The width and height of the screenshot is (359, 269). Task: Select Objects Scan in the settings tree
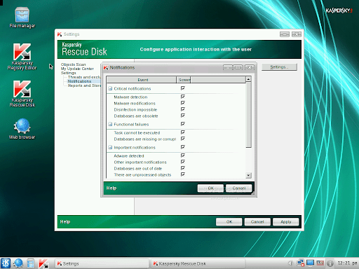tap(74, 64)
